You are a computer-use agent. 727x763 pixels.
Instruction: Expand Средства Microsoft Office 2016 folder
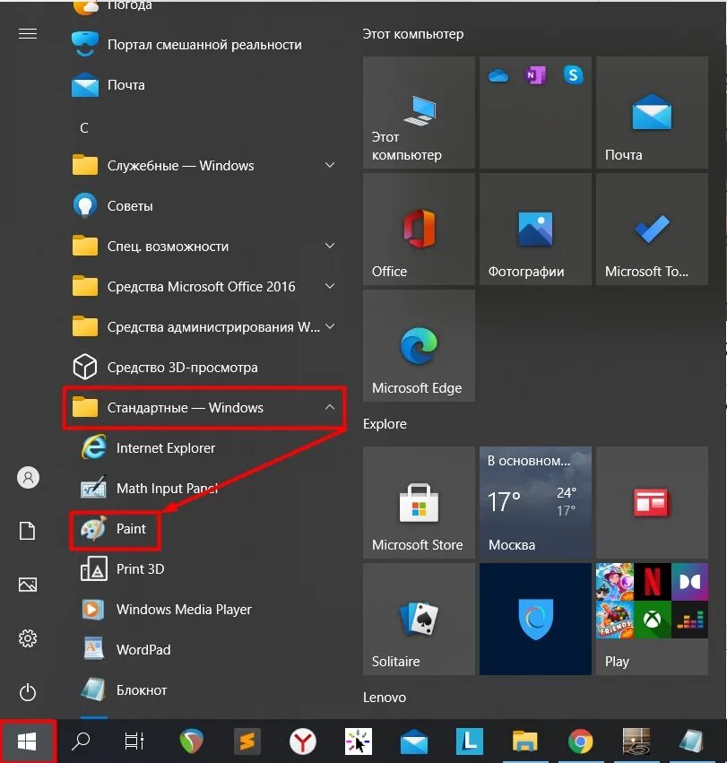pos(205,287)
